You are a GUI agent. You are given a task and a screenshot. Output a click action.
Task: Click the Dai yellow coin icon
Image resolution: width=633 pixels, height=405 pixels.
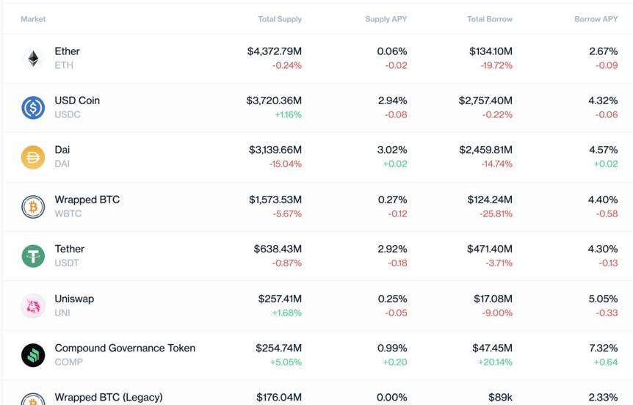click(x=33, y=157)
